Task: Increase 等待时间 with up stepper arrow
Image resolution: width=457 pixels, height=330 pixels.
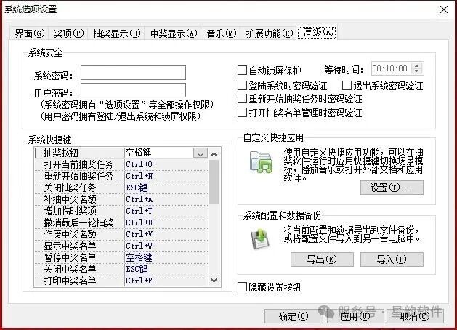Action: coord(417,66)
